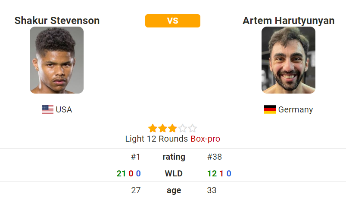
Task: Select the fifth empty rating star
Action: pos(192,128)
